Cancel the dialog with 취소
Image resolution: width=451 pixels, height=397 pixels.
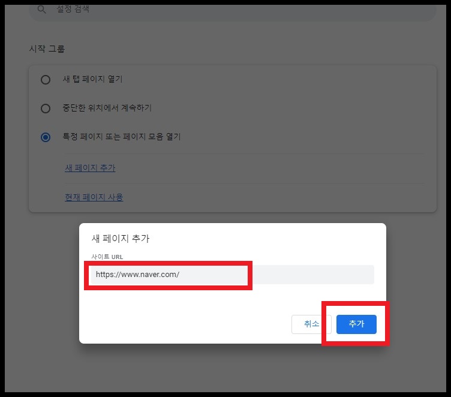(x=311, y=324)
